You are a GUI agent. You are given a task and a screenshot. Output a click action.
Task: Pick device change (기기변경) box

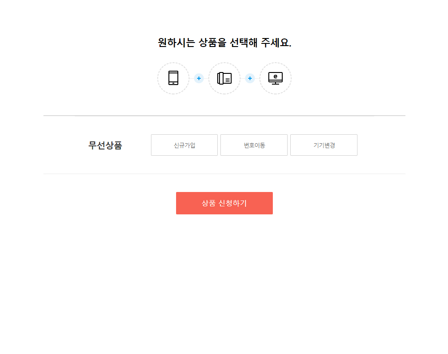point(324,145)
